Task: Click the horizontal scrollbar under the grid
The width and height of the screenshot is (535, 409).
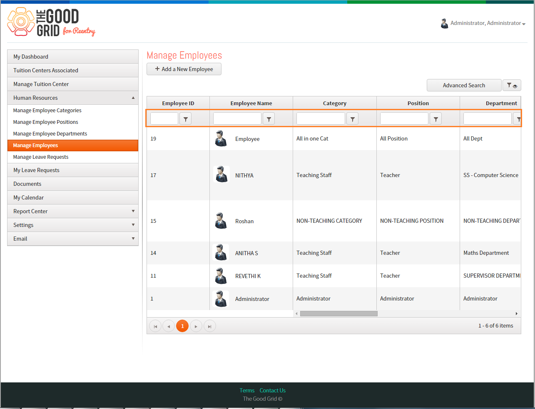Action: [x=338, y=313]
